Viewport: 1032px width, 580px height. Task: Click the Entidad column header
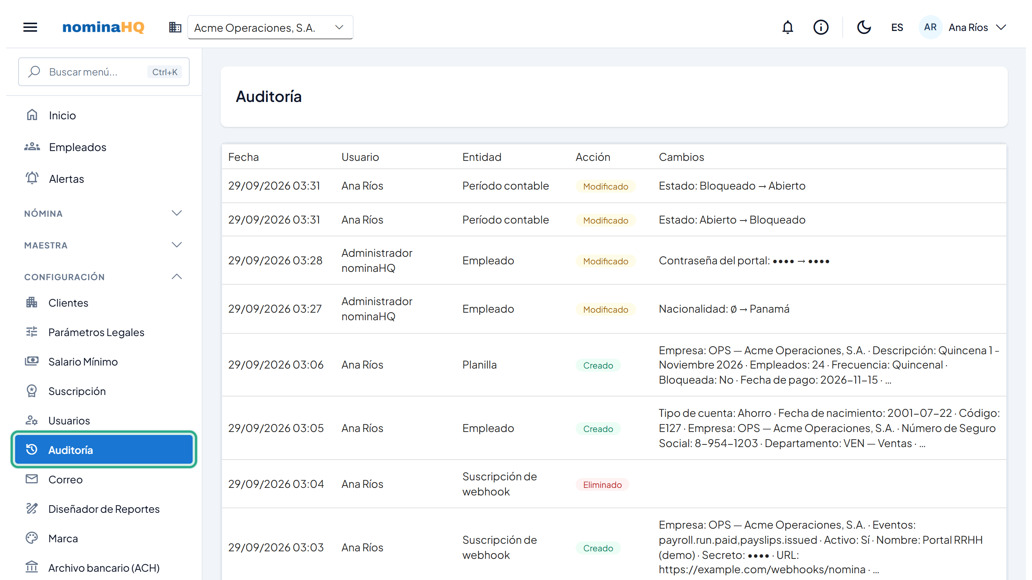(x=482, y=157)
